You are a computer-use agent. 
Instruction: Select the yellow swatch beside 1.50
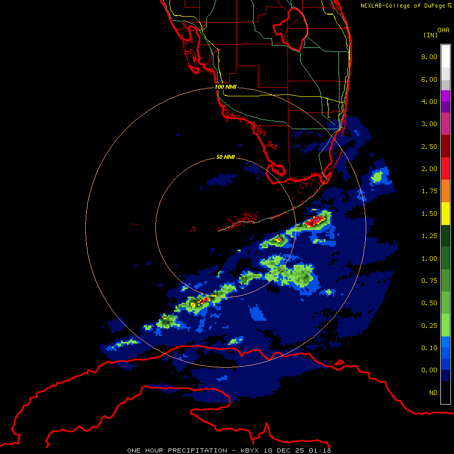click(445, 213)
